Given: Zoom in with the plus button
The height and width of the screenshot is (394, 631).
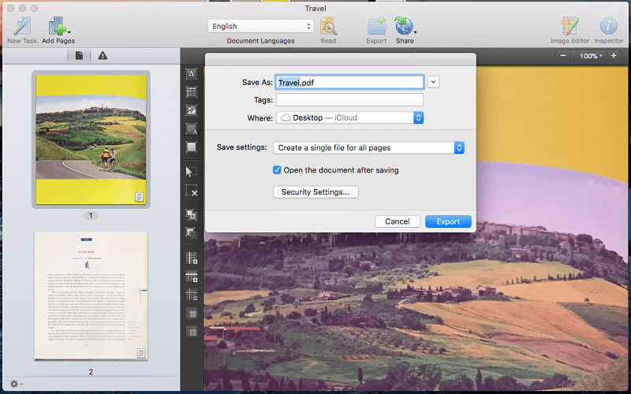Looking at the screenshot, I should (614, 56).
